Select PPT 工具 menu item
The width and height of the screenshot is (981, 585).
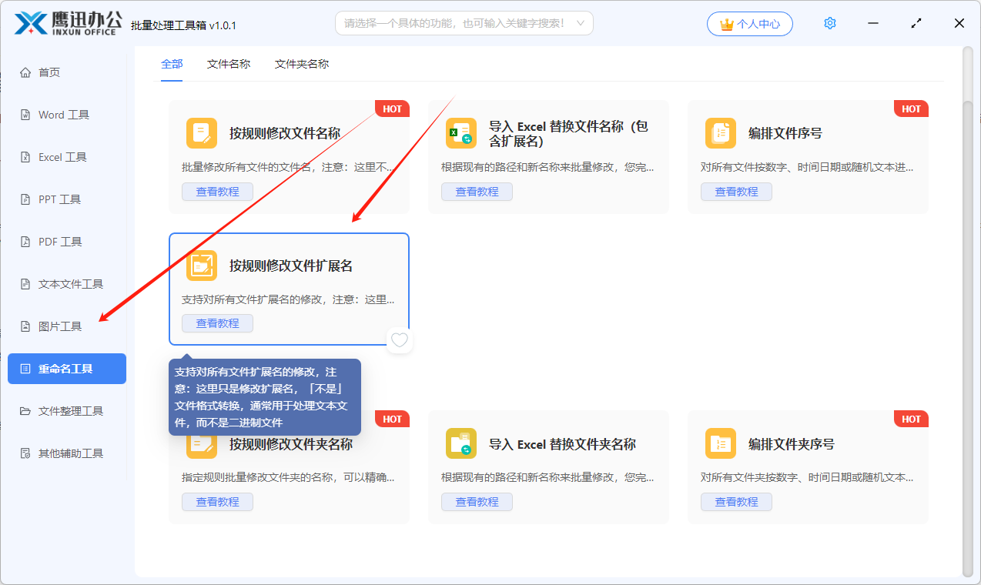click(x=67, y=199)
